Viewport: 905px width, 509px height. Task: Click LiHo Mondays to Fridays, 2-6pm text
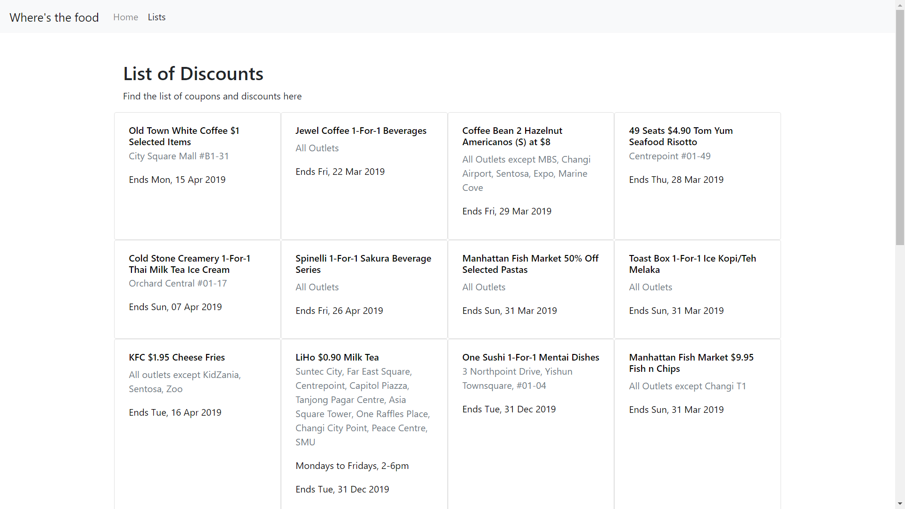coord(352,466)
